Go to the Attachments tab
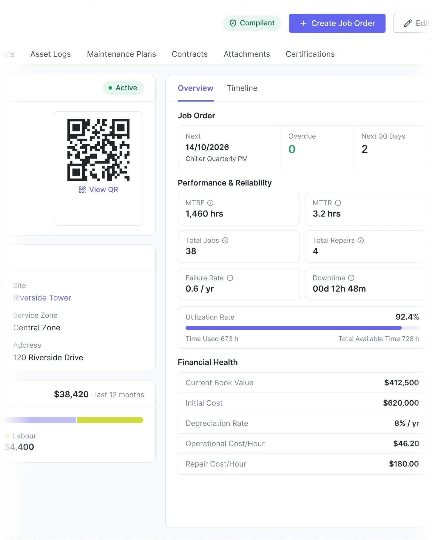This screenshot has width=432, height=540. 247,54
